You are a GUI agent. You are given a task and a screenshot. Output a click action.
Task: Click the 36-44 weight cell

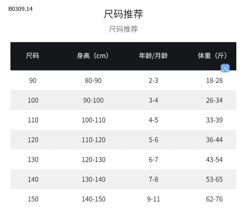pos(214,140)
